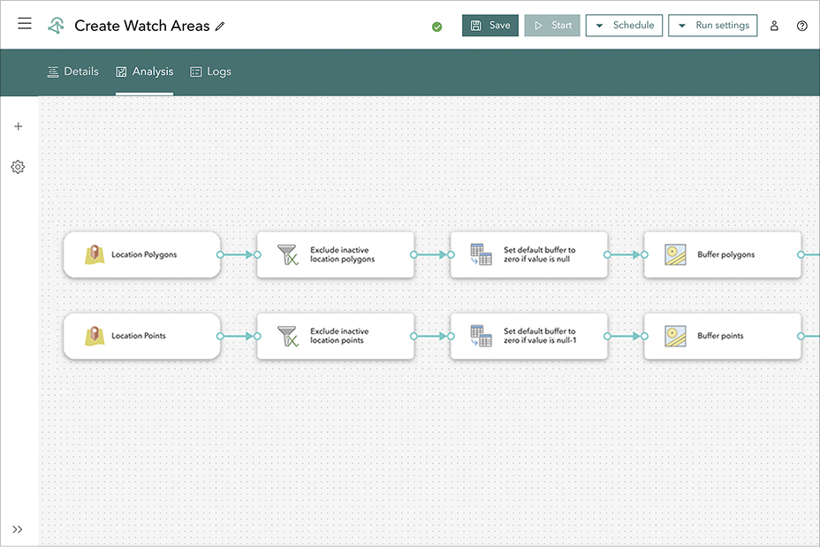Click the calculate field icon for zero if null
The width and height of the screenshot is (820, 547).
click(x=481, y=255)
